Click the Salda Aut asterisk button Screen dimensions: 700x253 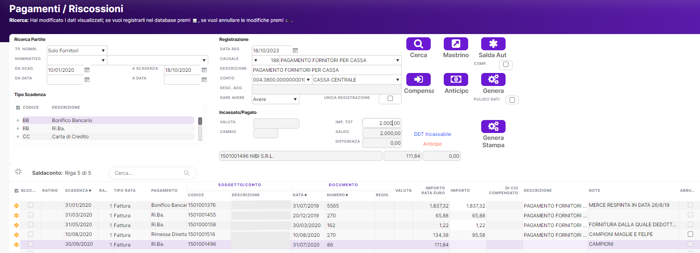pos(493,44)
